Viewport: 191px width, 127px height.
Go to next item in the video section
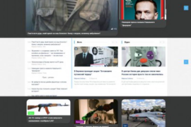tap(164, 42)
